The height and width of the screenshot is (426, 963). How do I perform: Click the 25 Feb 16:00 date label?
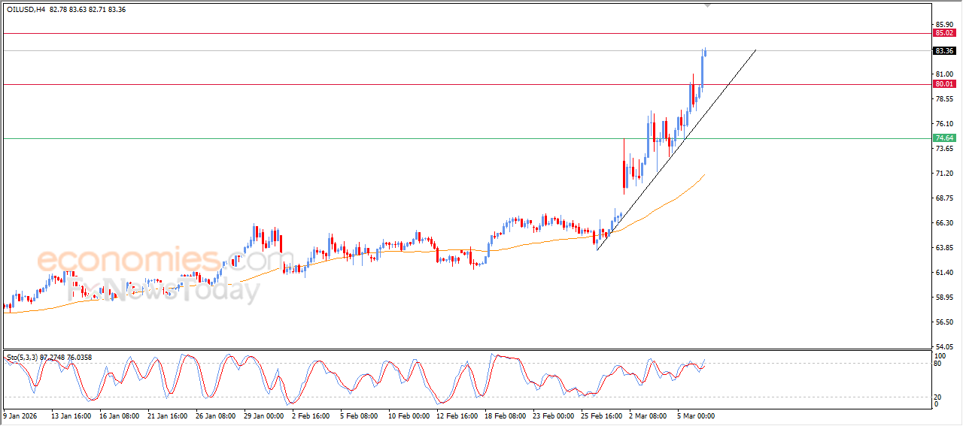click(601, 415)
